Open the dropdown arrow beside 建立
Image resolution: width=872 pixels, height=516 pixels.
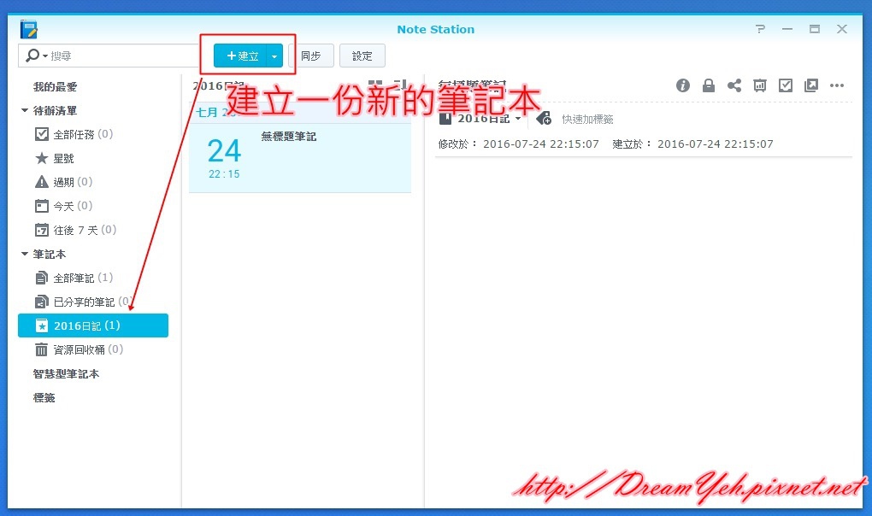(x=274, y=56)
